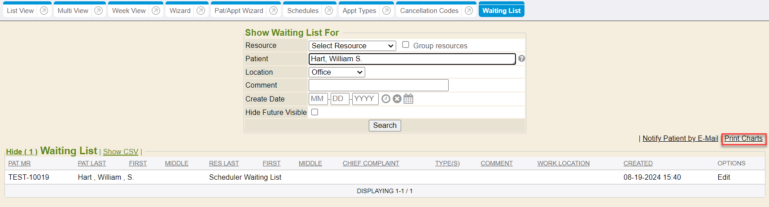769x207 pixels.
Task: Open the Select Resource dropdown
Action: point(352,46)
